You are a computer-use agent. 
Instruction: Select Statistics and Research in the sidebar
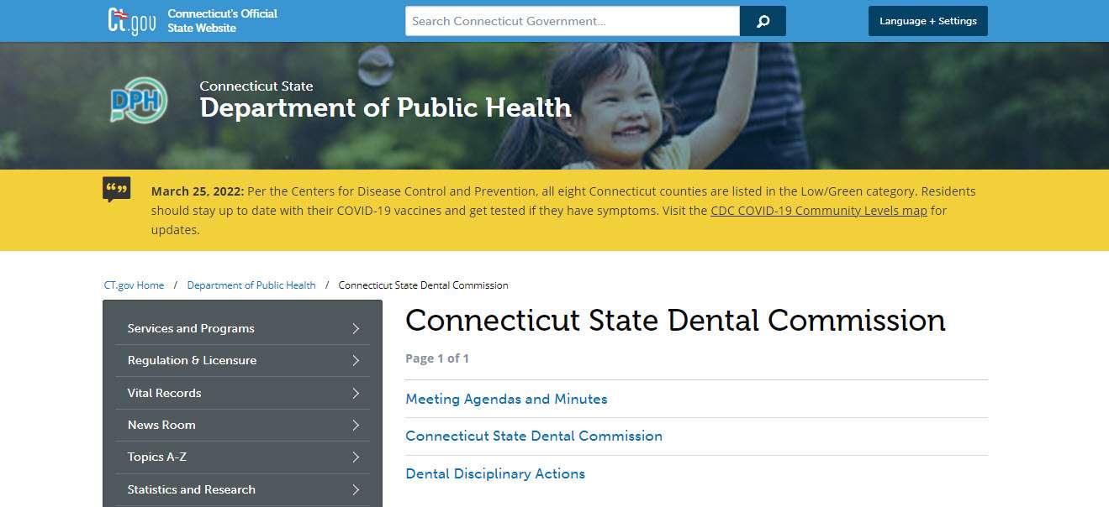click(x=191, y=489)
